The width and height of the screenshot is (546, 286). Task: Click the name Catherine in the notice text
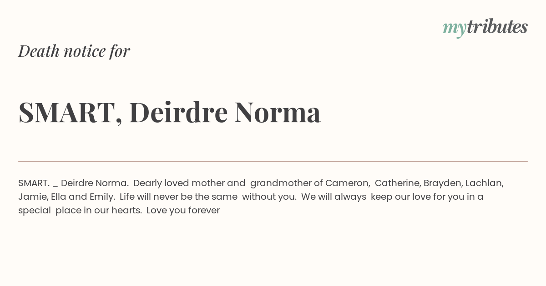click(398, 183)
